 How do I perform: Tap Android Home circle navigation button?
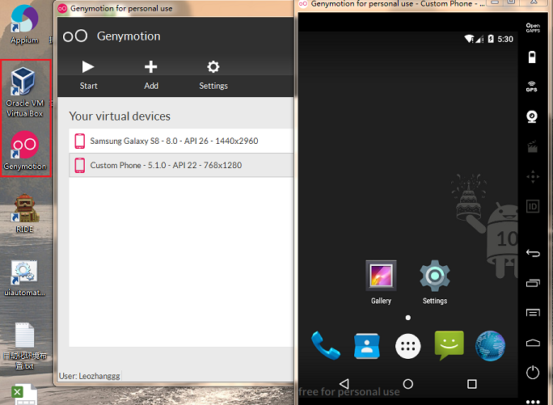[408, 384]
